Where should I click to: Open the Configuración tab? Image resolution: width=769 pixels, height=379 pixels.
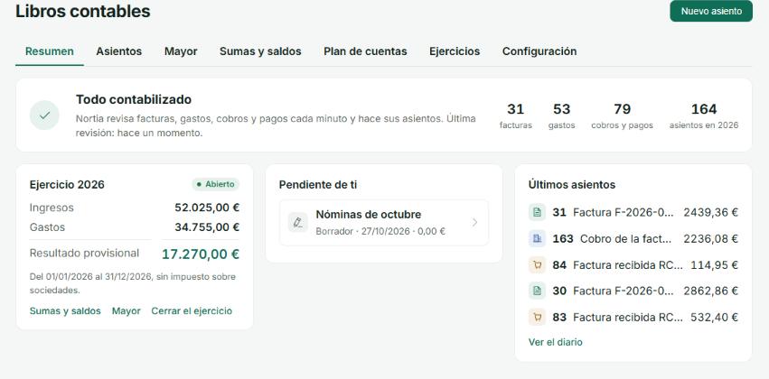(539, 51)
